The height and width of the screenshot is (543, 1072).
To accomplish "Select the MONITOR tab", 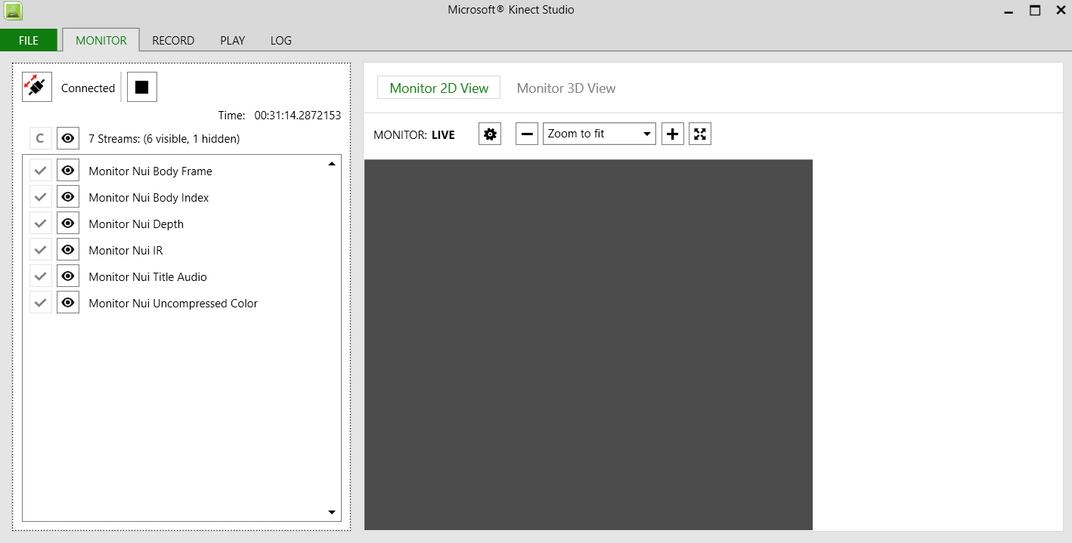I will (x=101, y=40).
